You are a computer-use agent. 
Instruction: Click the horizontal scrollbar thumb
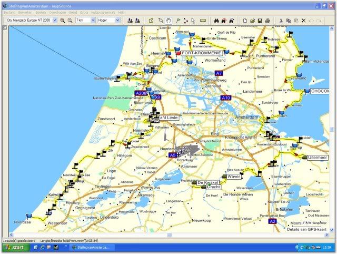pyautogui.click(x=170, y=235)
